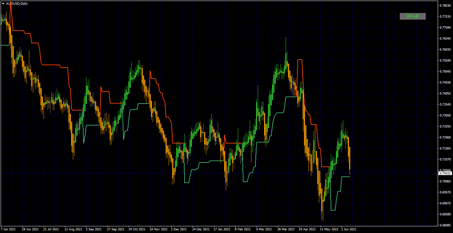
Task: Click the 2 Jun 2022 date label
Action: click(349, 229)
